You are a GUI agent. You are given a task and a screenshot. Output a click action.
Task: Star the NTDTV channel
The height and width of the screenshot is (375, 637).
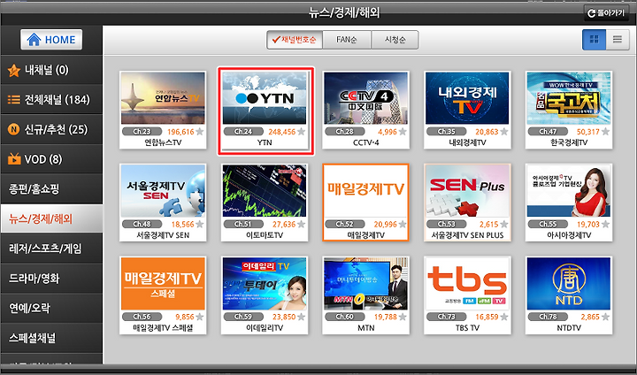(605, 317)
